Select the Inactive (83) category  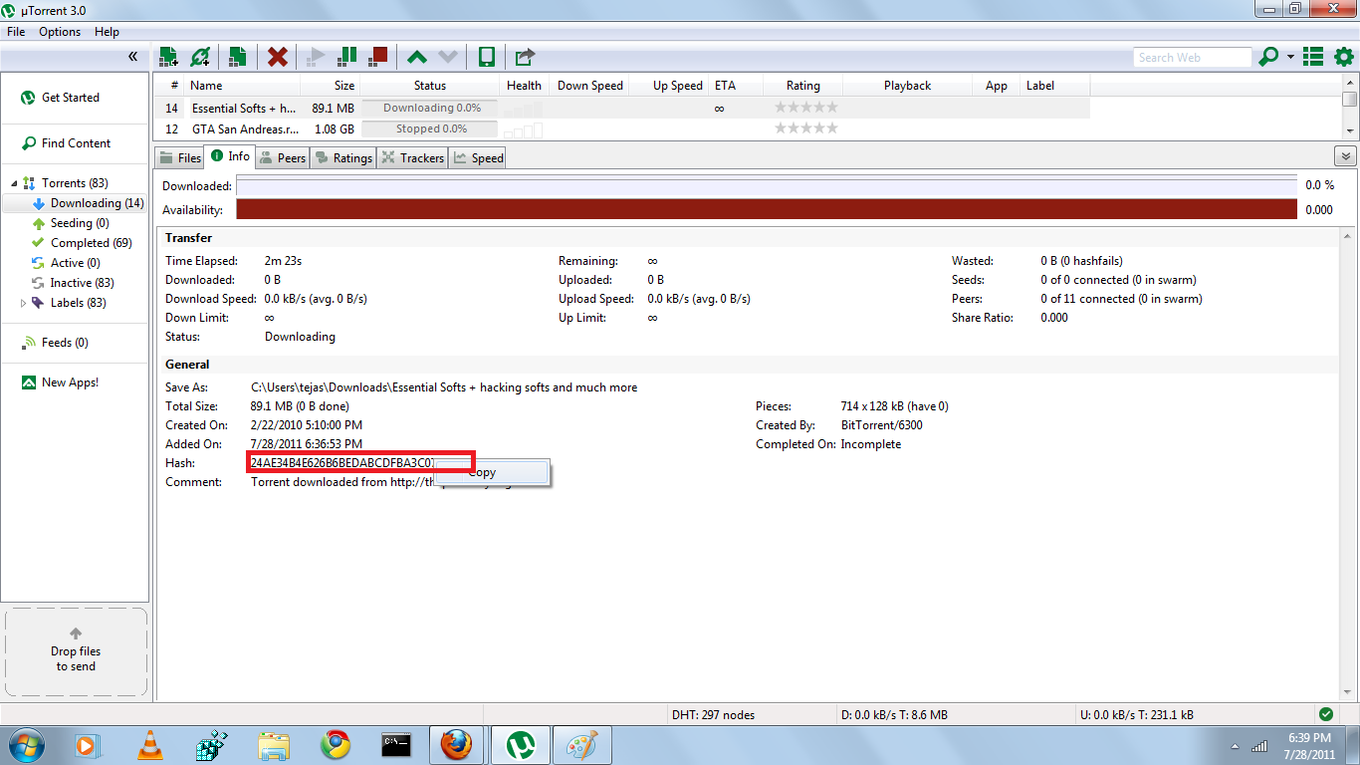[75, 283]
